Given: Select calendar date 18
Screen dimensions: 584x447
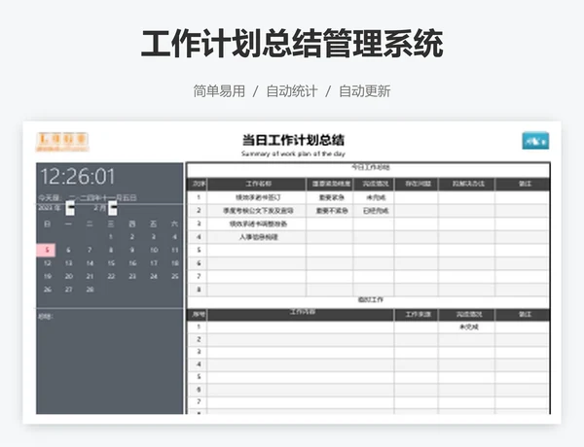Looking at the screenshot, I should click(175, 263).
